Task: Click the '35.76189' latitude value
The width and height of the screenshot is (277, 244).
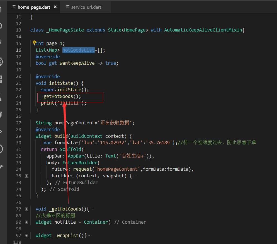Action: [159, 142]
